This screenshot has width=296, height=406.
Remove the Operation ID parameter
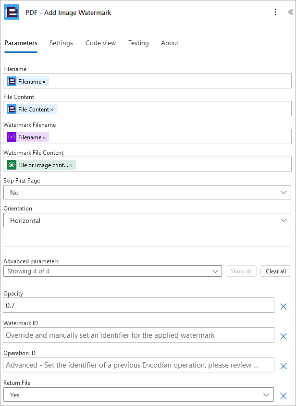pyautogui.click(x=284, y=366)
